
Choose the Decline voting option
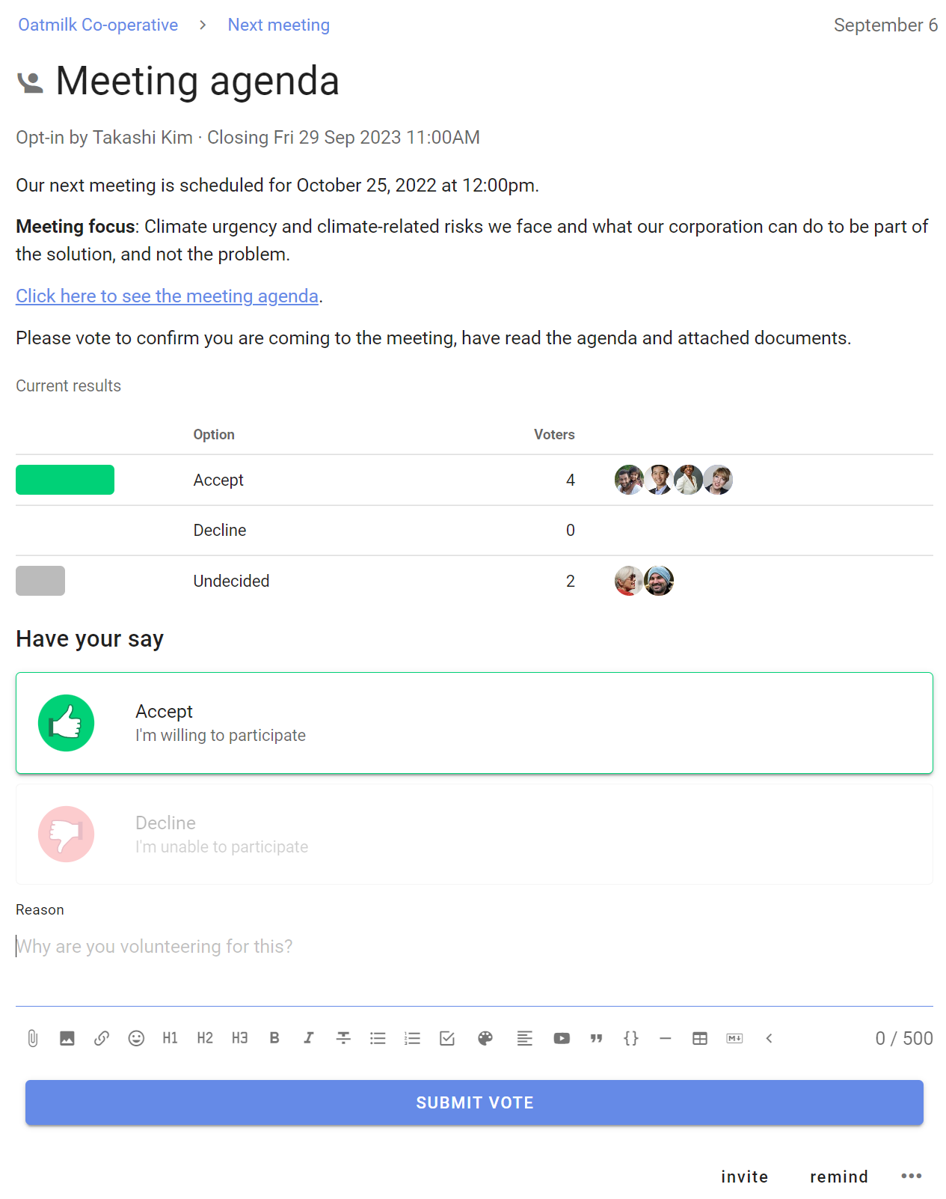click(473, 834)
